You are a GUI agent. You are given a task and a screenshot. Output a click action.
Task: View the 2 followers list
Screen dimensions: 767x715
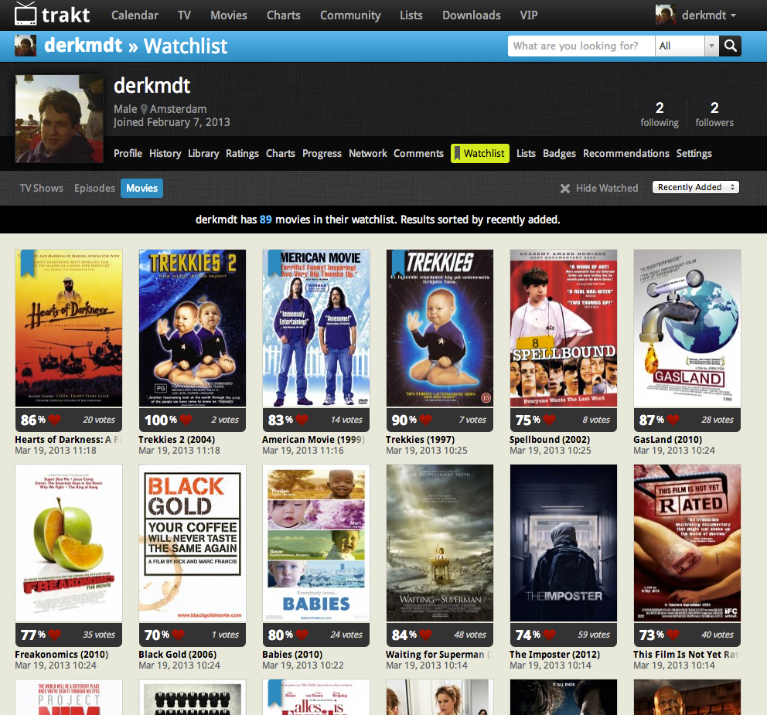click(714, 114)
